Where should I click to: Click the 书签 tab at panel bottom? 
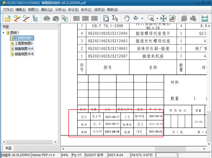click(x=8, y=148)
